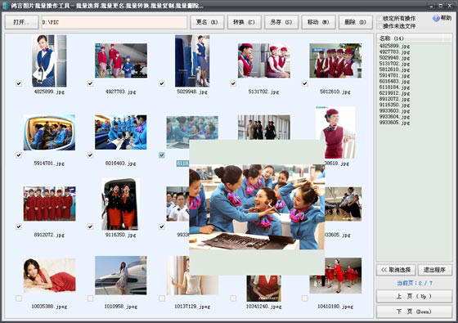Uncheck the checkbox for 9116350.jpg
The image size is (458, 323).
pyautogui.click(x=90, y=227)
